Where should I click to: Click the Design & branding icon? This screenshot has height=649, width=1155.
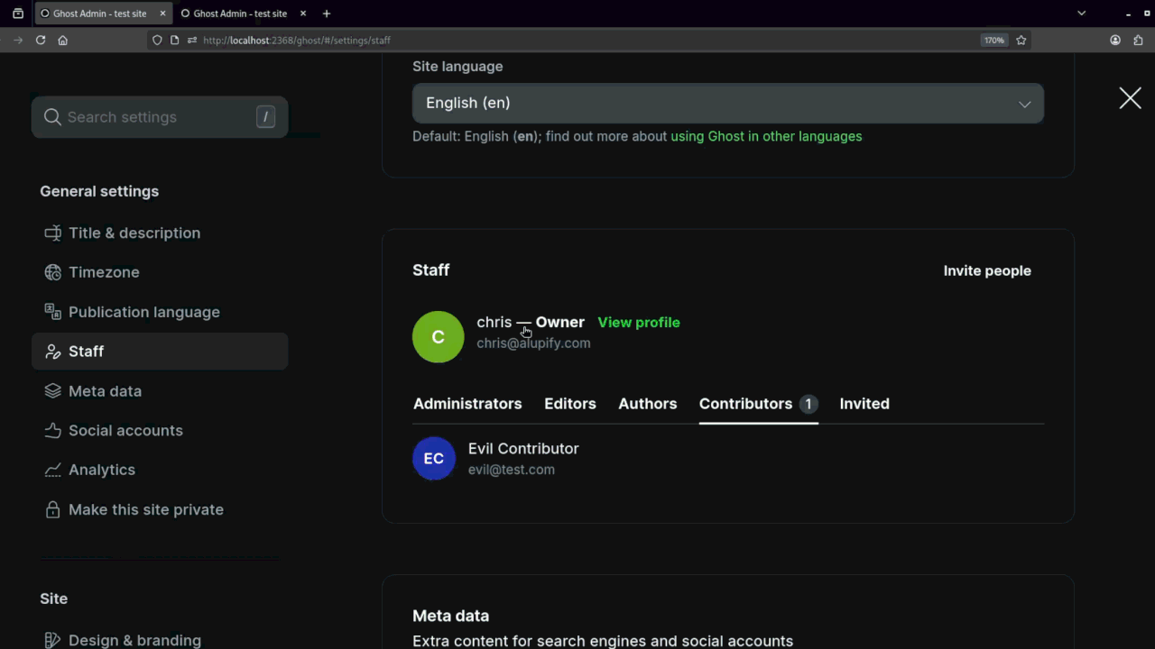(51, 640)
